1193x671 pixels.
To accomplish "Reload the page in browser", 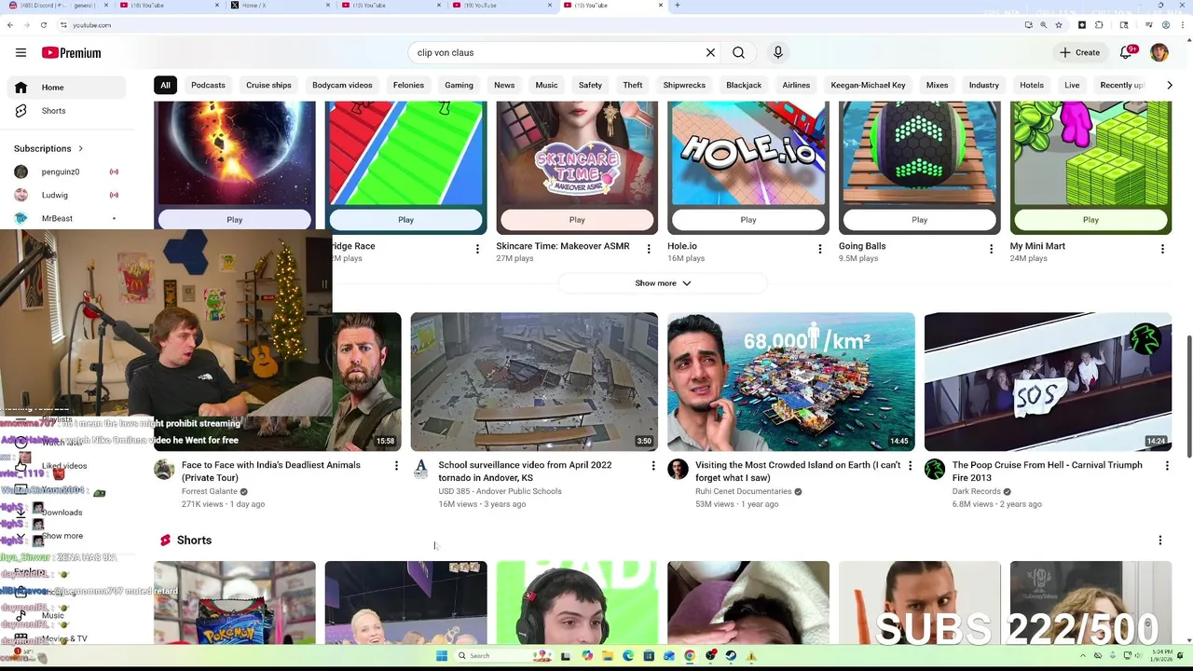I will 43,25.
